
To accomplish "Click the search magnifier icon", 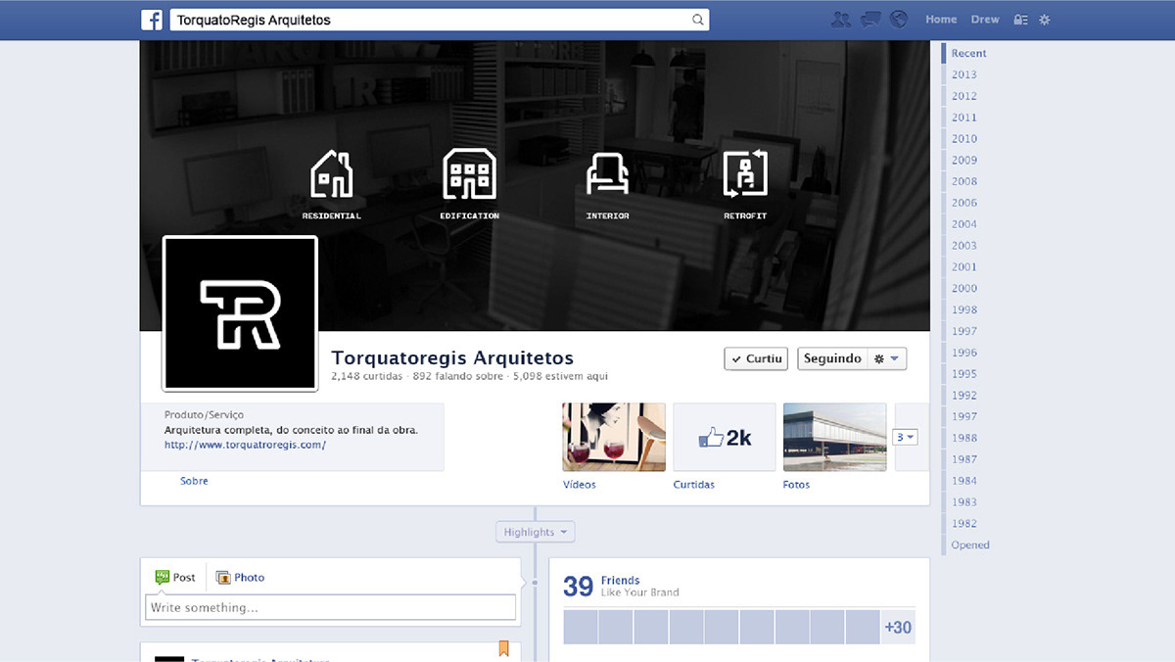I will (x=698, y=20).
